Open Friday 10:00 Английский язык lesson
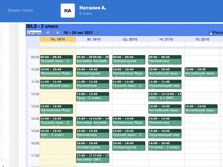The height and width of the screenshot is (167, 223). 201,72
